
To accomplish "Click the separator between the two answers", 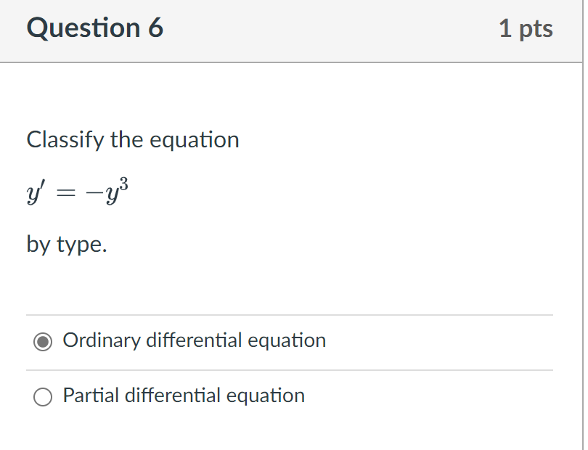I will pos(290,369).
